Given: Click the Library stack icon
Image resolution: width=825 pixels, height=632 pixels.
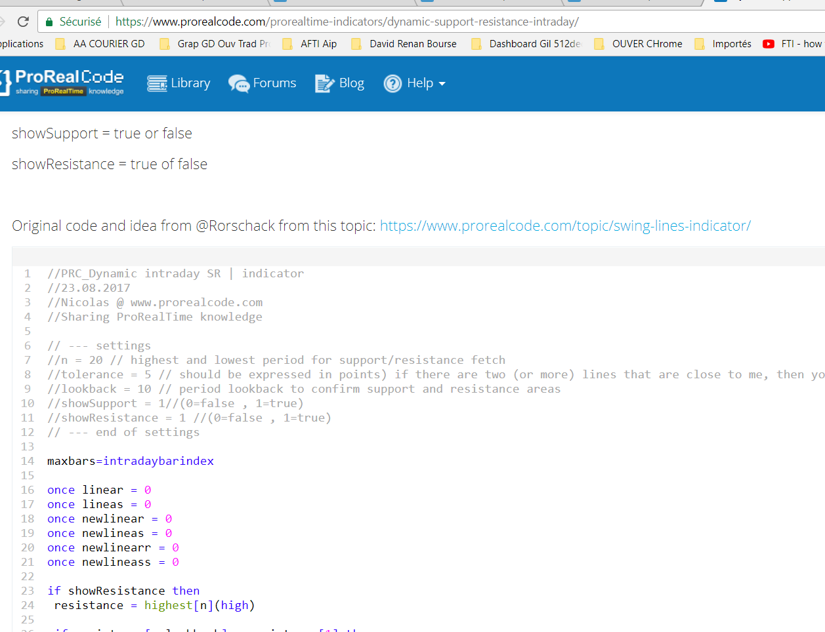Looking at the screenshot, I should (157, 83).
